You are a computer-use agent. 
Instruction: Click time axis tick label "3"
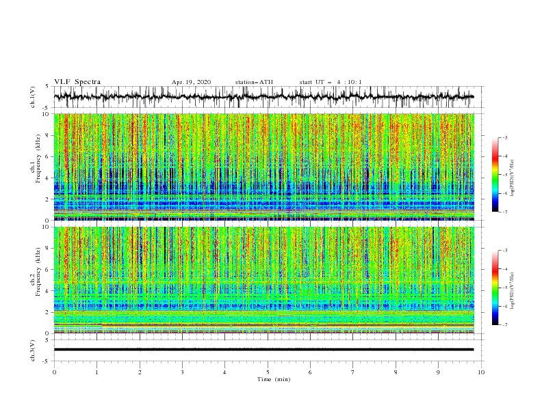182,372
